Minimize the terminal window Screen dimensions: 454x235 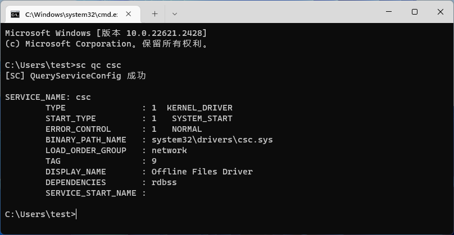click(389, 12)
